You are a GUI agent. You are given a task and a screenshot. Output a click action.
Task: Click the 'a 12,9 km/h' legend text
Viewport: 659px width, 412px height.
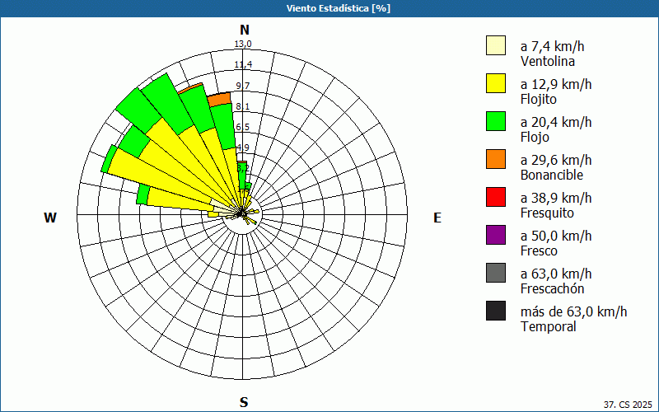556,84
